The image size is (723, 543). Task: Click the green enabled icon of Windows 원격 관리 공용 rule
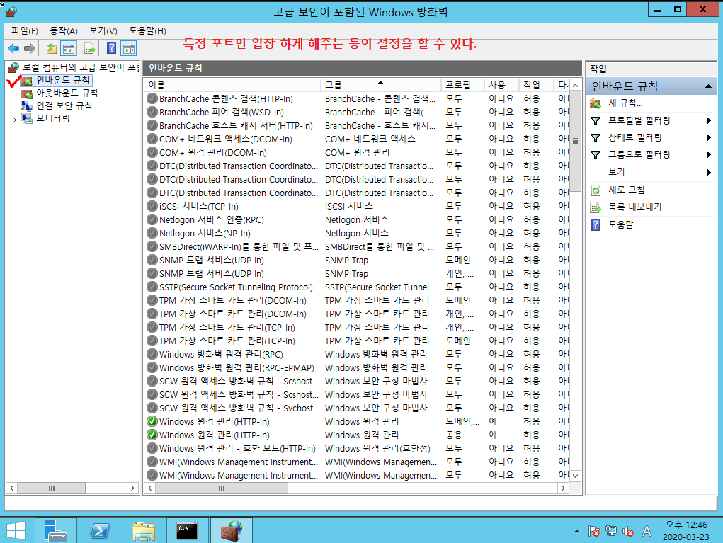(152, 435)
